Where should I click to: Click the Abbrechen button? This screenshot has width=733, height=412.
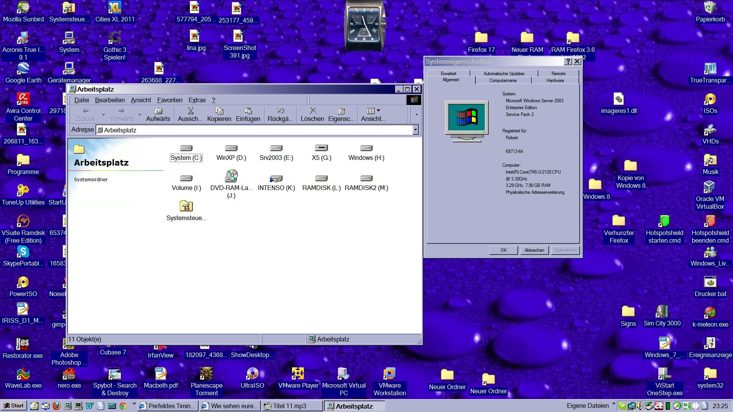(x=534, y=250)
